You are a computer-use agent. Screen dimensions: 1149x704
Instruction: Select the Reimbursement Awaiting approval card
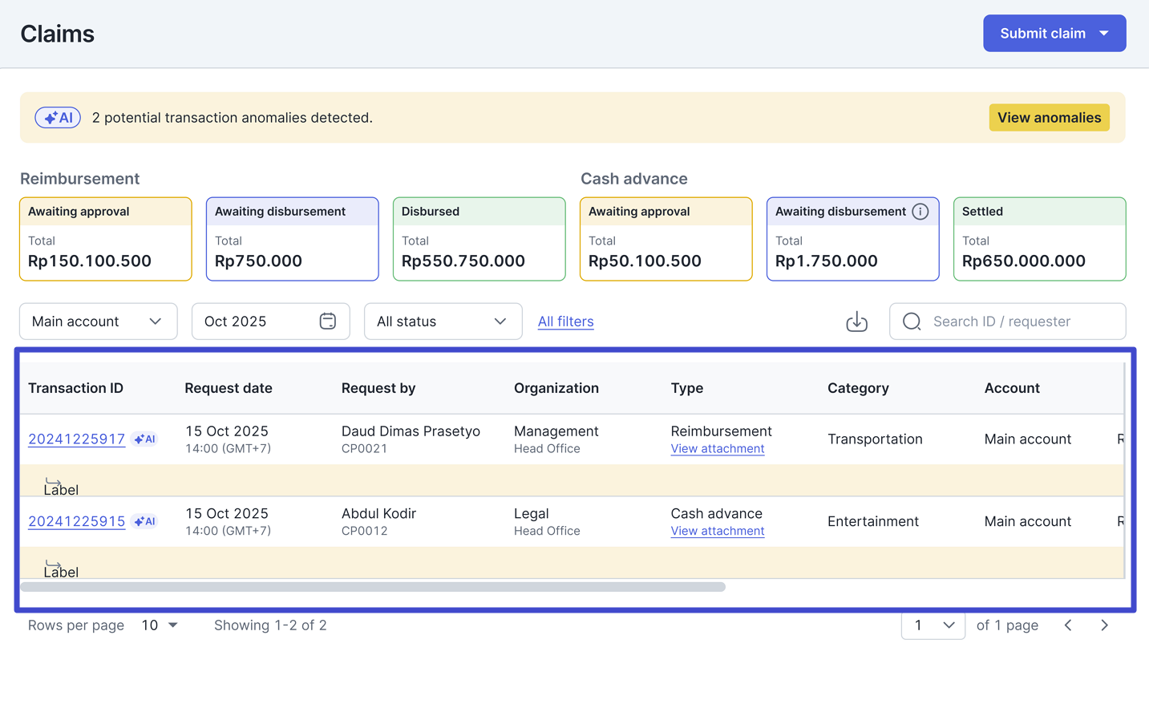106,239
